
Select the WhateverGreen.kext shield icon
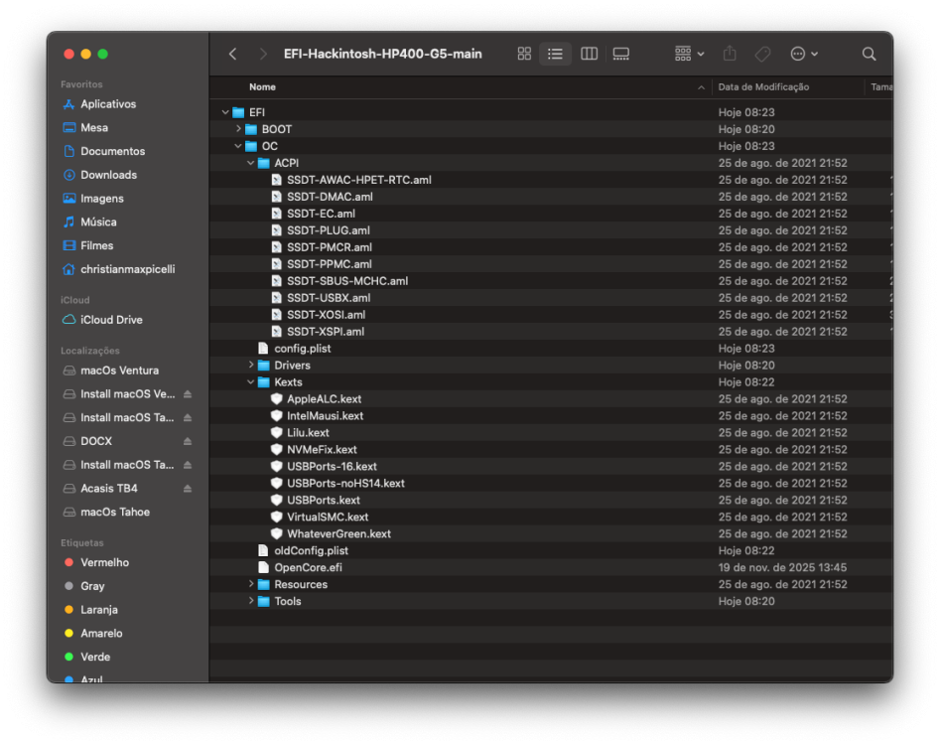(276, 533)
